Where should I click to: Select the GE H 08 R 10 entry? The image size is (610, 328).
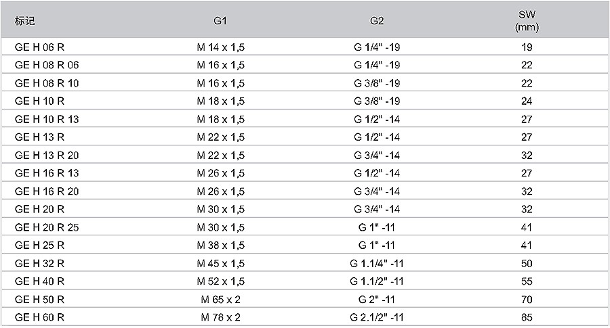pyautogui.click(x=47, y=83)
